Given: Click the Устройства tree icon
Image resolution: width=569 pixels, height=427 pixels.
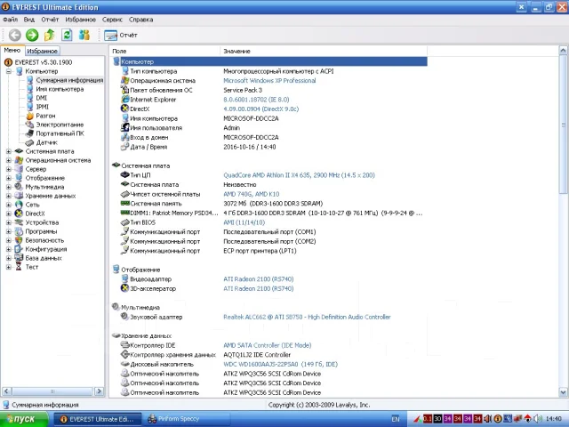Looking at the screenshot, I should point(19,222).
